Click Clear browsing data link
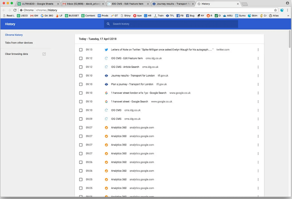292x199 pixels. point(16,54)
